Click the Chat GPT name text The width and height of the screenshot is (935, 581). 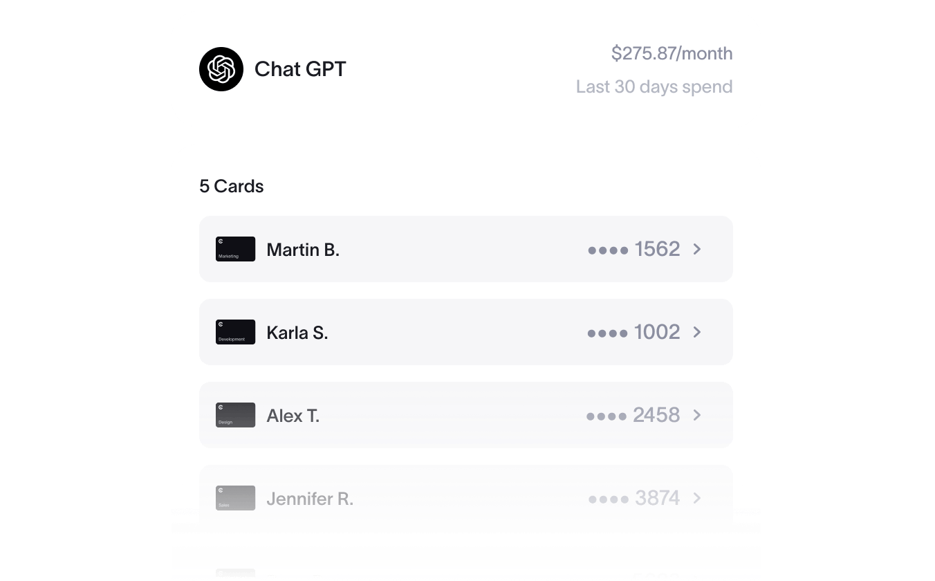tap(300, 69)
